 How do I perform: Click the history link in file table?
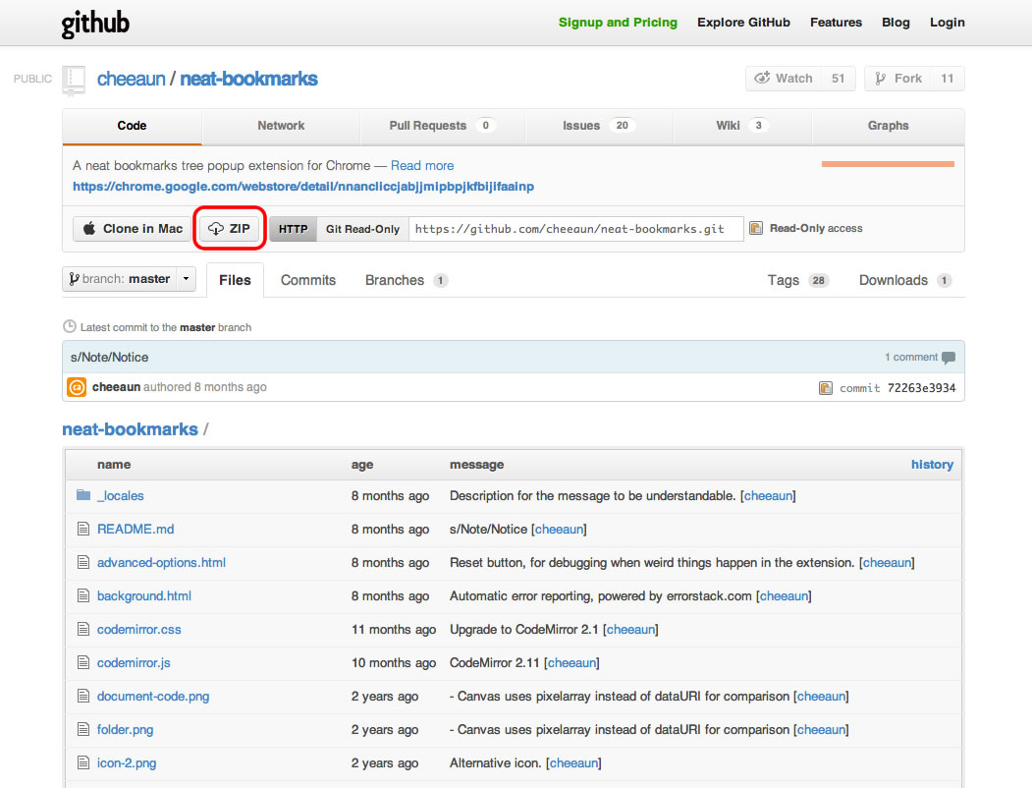point(932,464)
